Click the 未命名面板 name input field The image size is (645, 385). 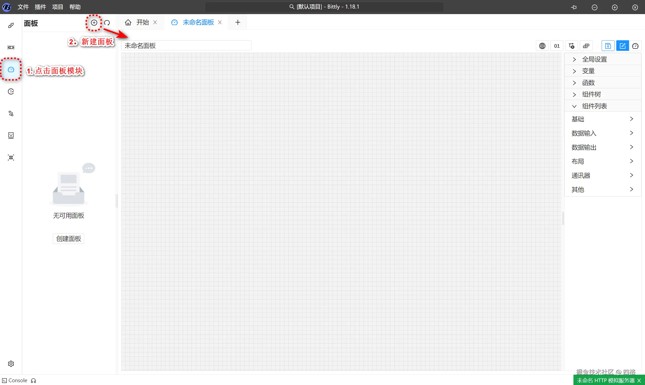coord(186,46)
